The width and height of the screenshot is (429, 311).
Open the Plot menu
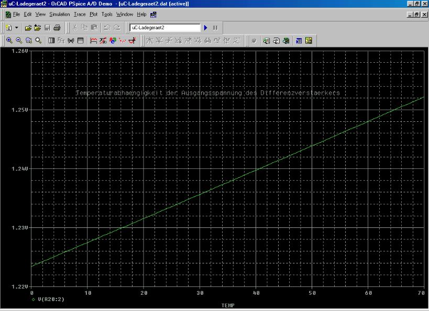[94, 14]
